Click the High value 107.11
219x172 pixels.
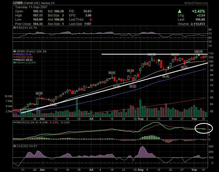click(38, 15)
